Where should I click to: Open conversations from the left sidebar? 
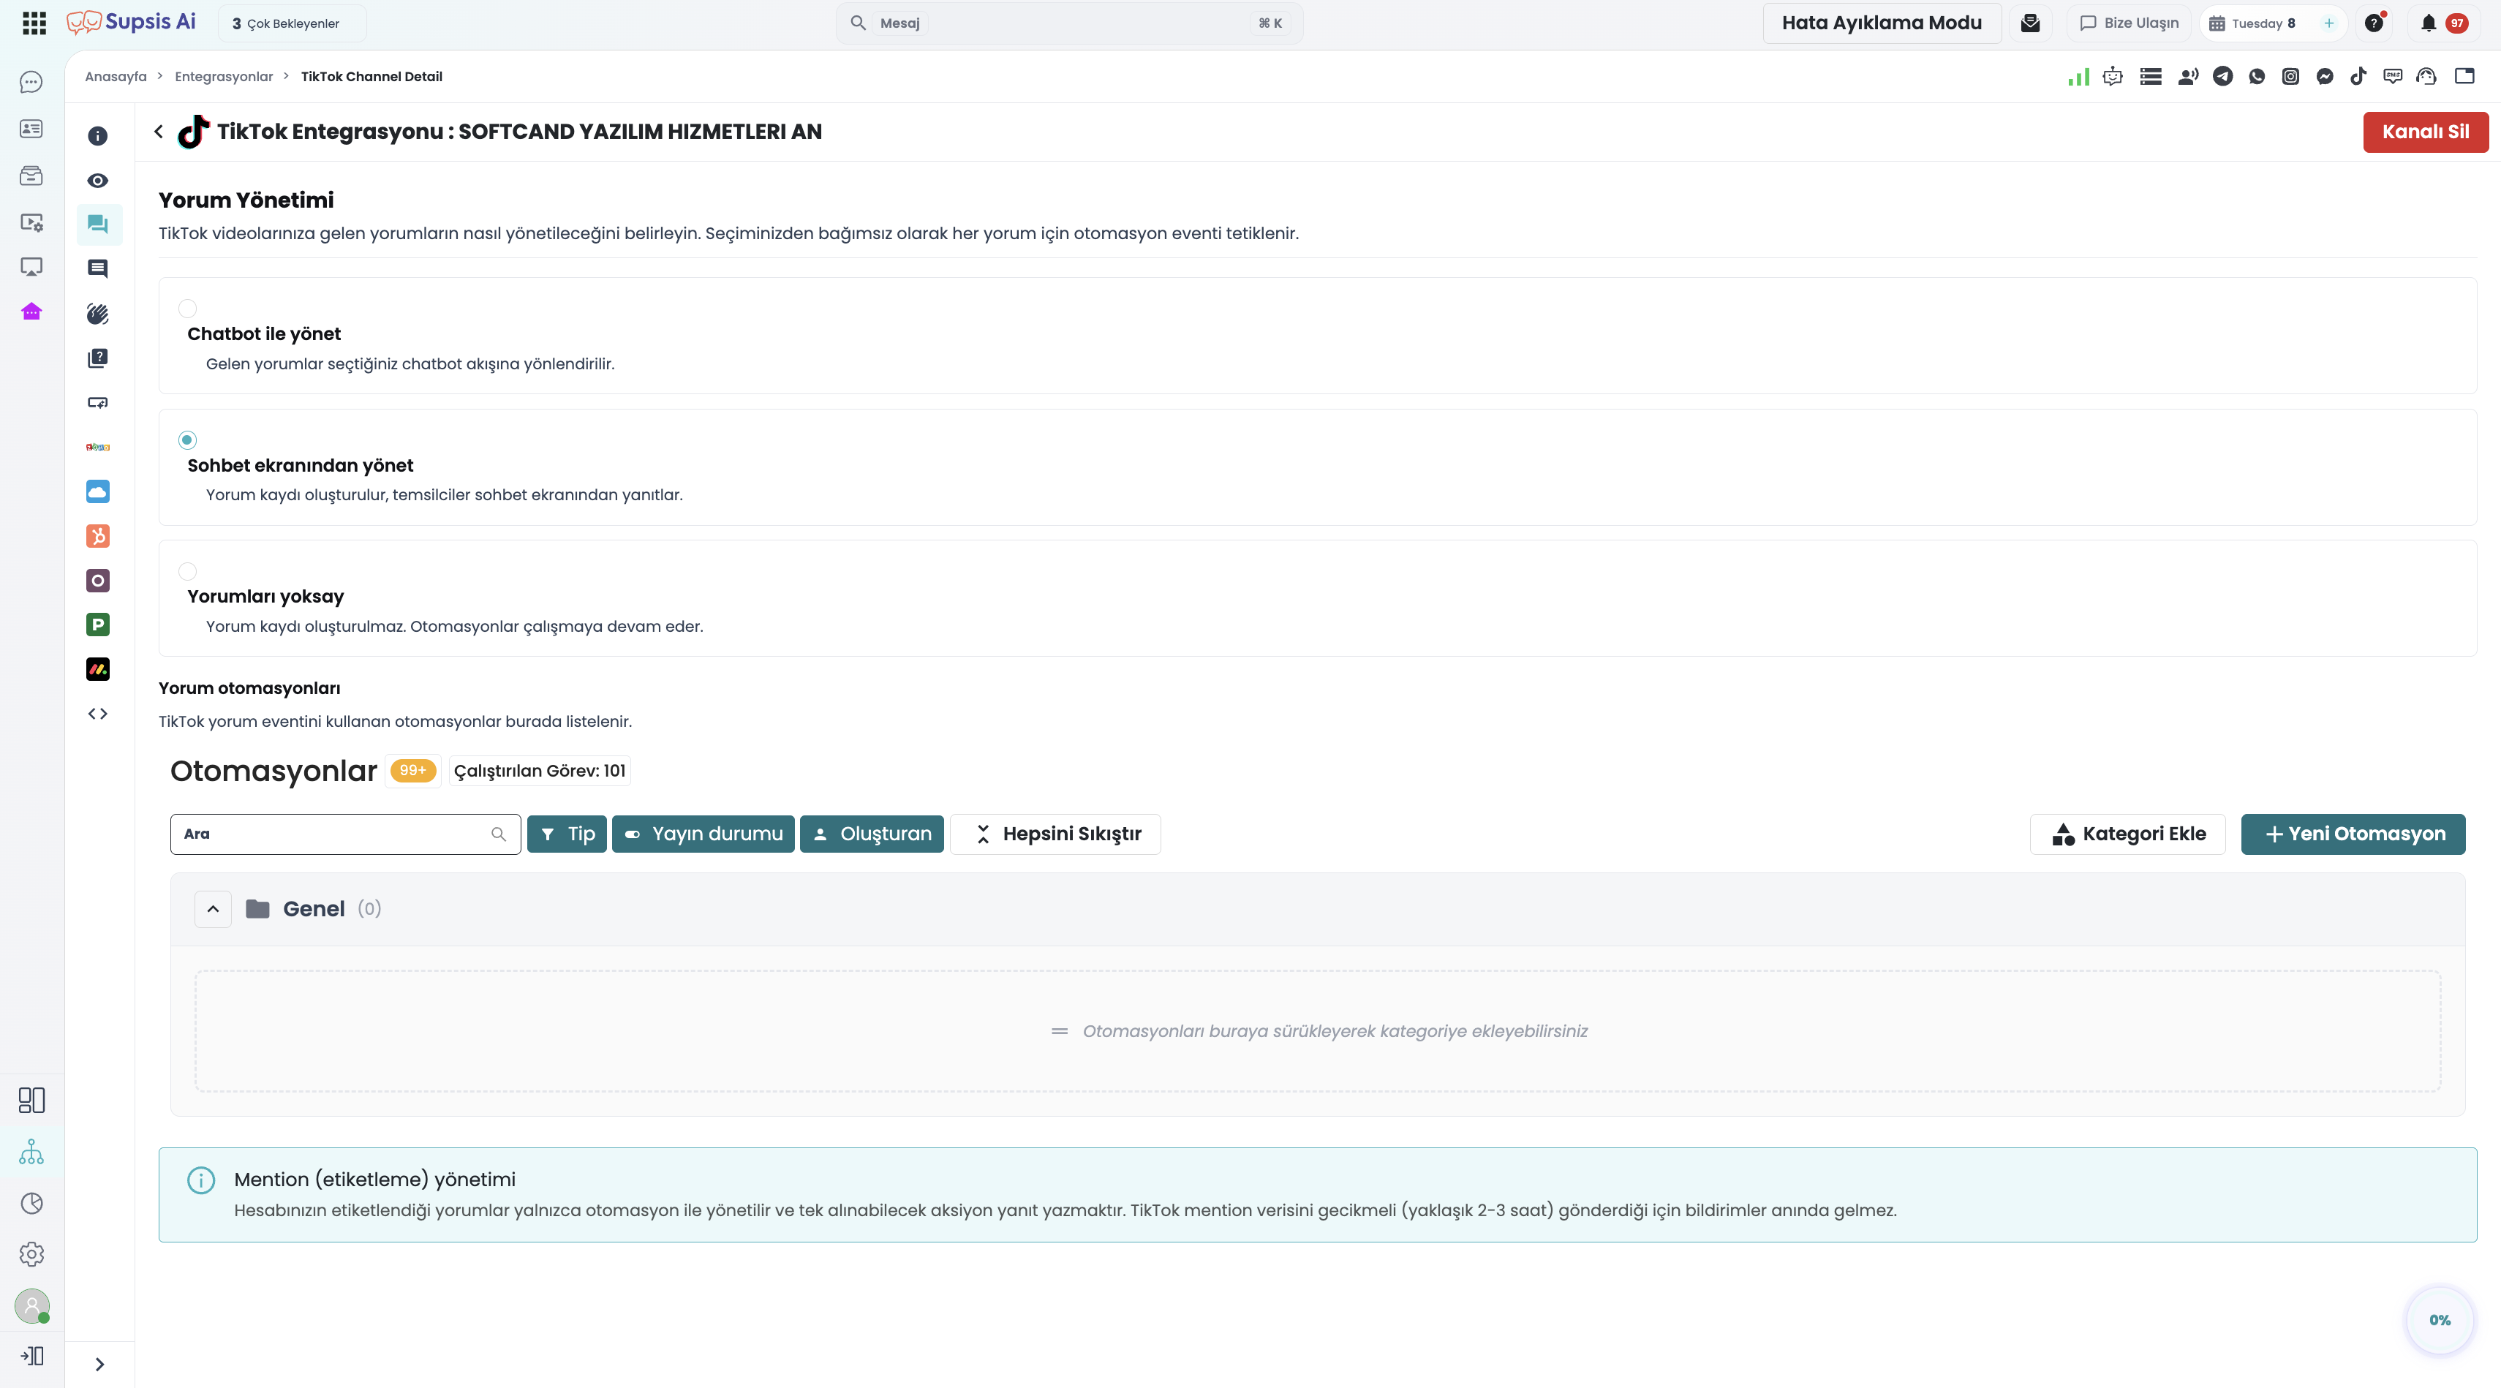(31, 83)
